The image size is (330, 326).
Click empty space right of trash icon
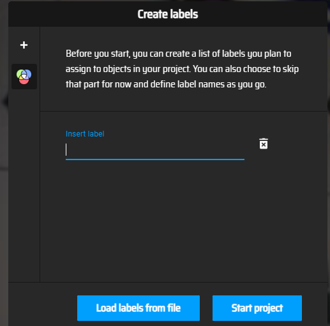[298, 144]
